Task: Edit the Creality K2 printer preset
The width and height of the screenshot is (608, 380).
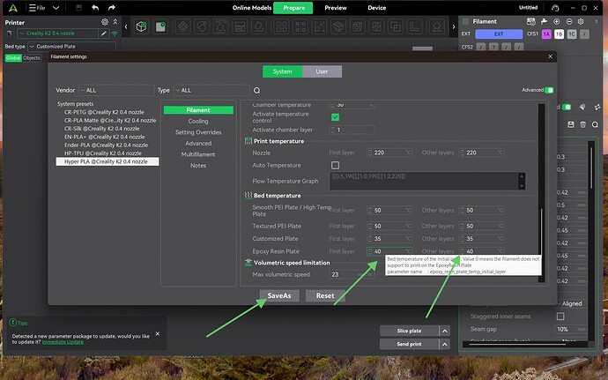Action: coord(103,34)
